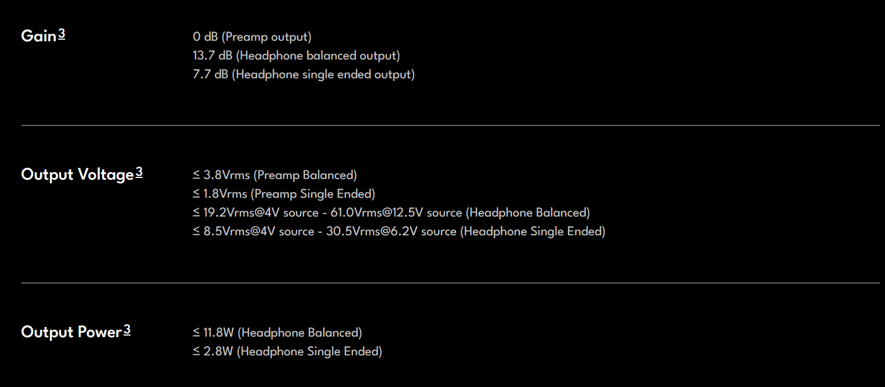Open footnote 3 link beside Output Power
This screenshot has width=885, height=387.
pos(127,330)
